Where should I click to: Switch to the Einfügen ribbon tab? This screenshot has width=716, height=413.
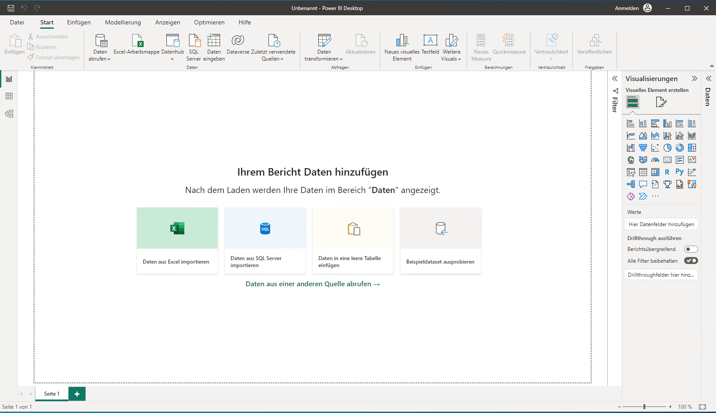79,22
